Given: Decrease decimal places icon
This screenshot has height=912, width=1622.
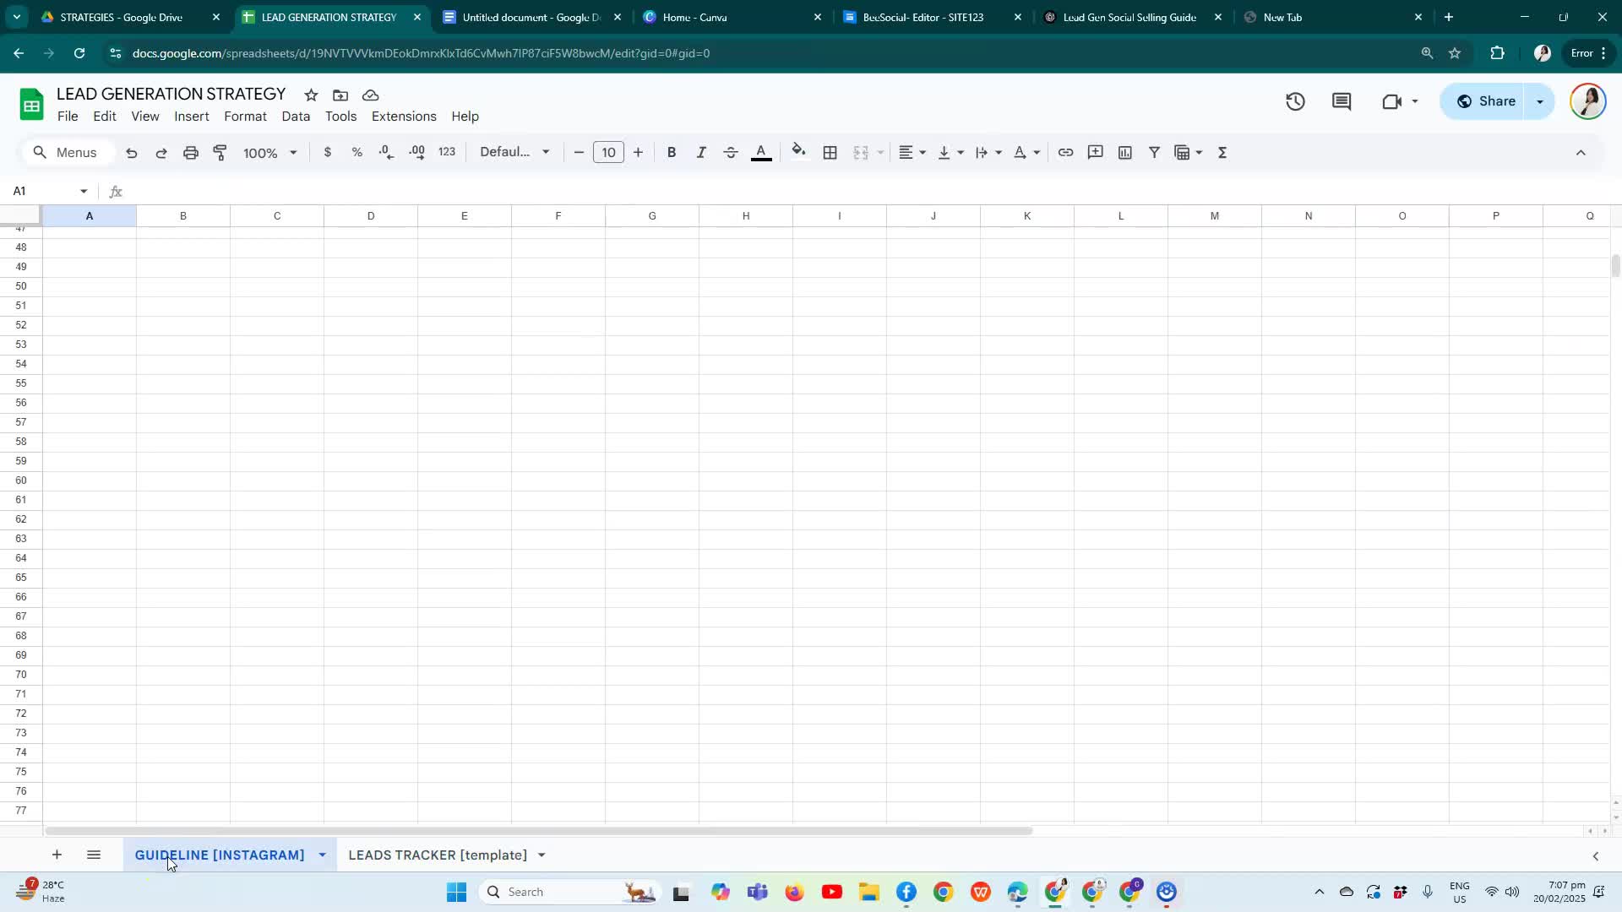Looking at the screenshot, I should click(387, 153).
